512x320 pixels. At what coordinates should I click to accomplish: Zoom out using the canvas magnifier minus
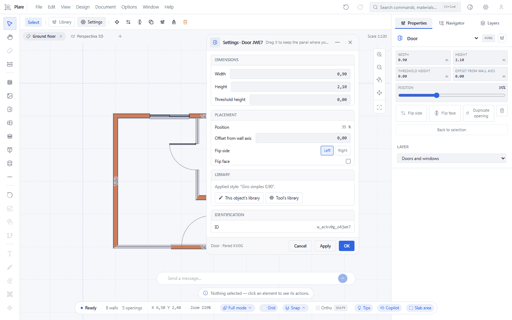379,67
